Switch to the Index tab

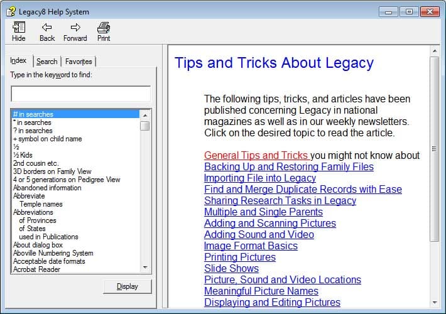[18, 60]
